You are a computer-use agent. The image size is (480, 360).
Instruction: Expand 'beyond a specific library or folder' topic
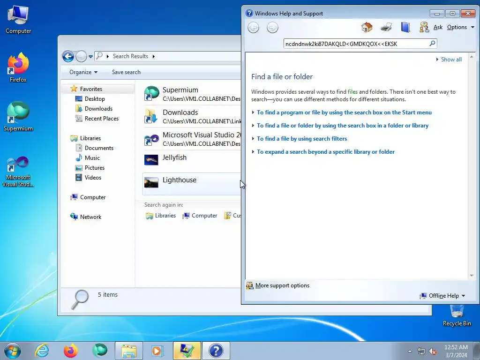pos(326,152)
